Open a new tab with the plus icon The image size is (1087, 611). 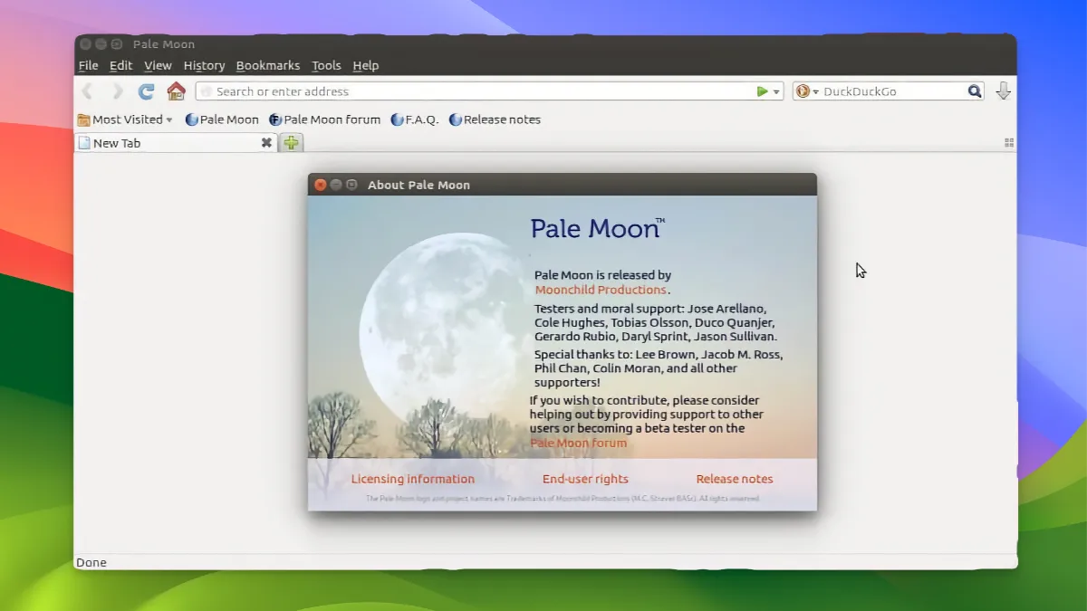coord(290,143)
